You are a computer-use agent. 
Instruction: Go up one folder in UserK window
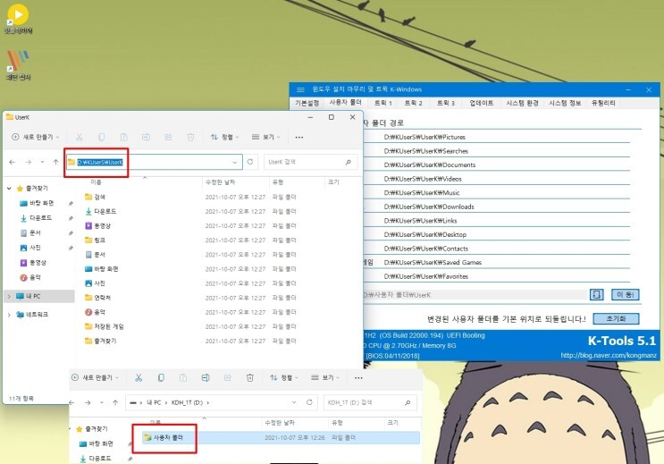55,162
